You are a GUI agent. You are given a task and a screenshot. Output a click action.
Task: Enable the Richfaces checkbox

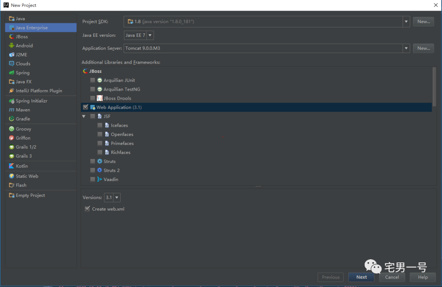(x=100, y=152)
